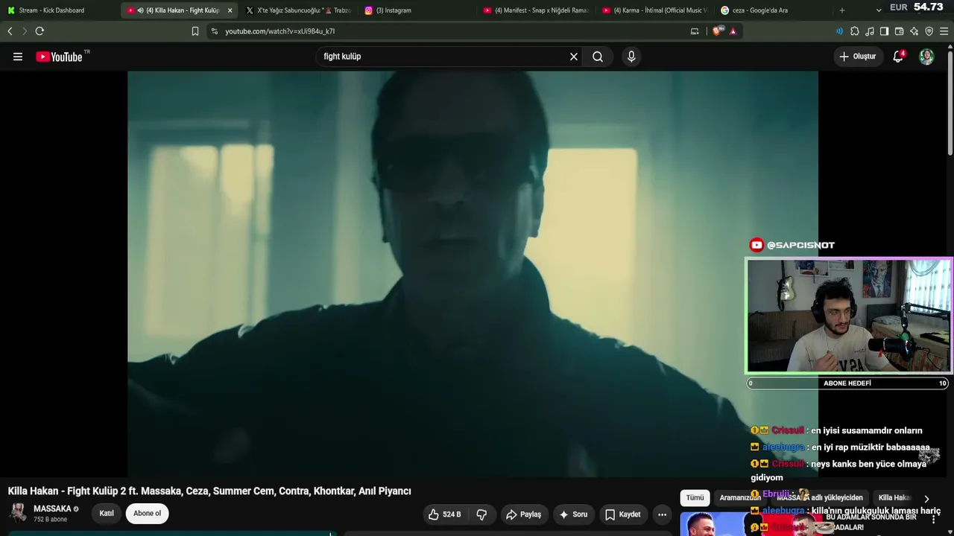Select the Tümü filter chip
This screenshot has height=536, width=954.
coord(695,498)
